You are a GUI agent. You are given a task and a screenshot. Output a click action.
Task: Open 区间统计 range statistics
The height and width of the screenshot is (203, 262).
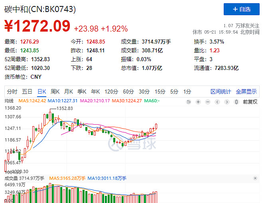point(221,92)
